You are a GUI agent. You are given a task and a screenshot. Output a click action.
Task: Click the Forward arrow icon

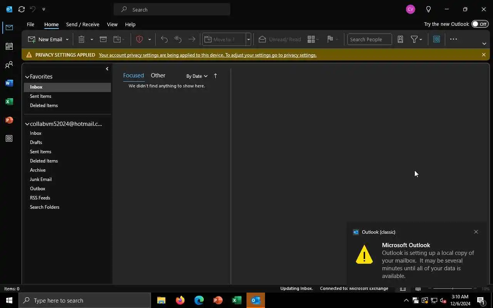pos(191,39)
